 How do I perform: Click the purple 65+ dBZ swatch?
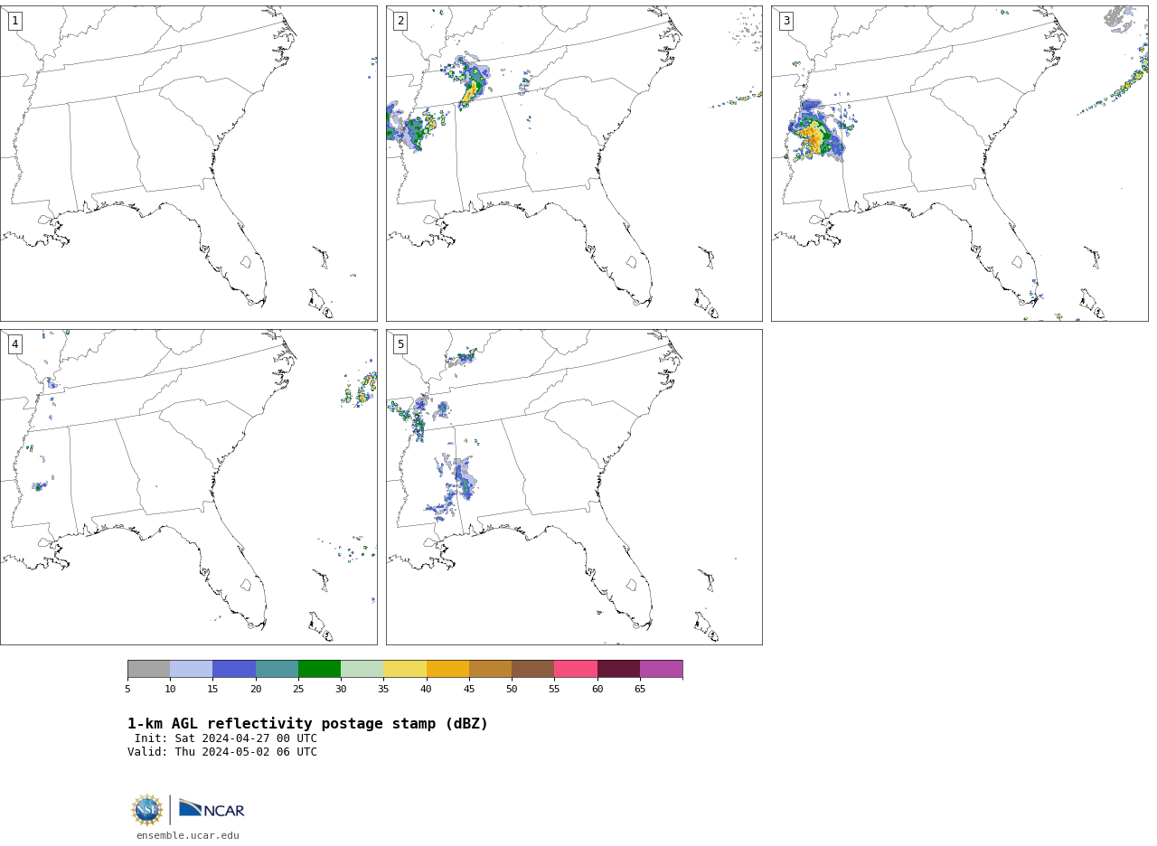coord(661,669)
